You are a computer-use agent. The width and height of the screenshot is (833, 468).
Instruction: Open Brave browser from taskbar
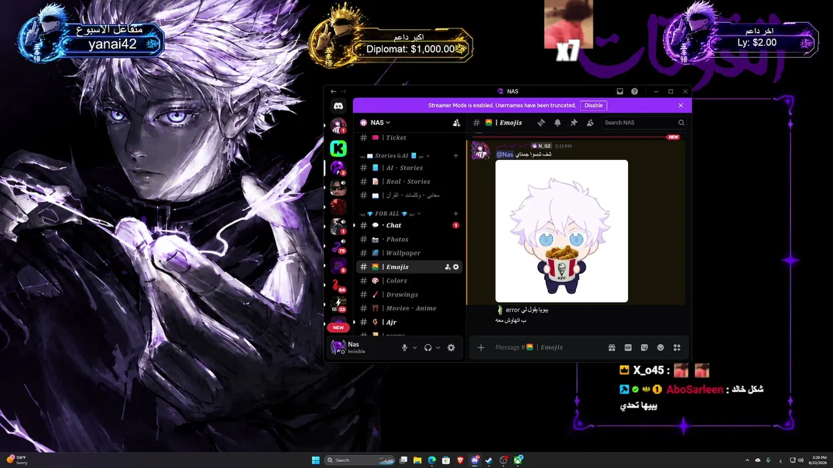point(461,460)
